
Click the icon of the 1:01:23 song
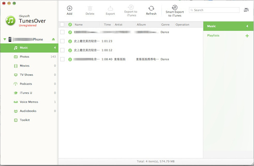[70, 41]
